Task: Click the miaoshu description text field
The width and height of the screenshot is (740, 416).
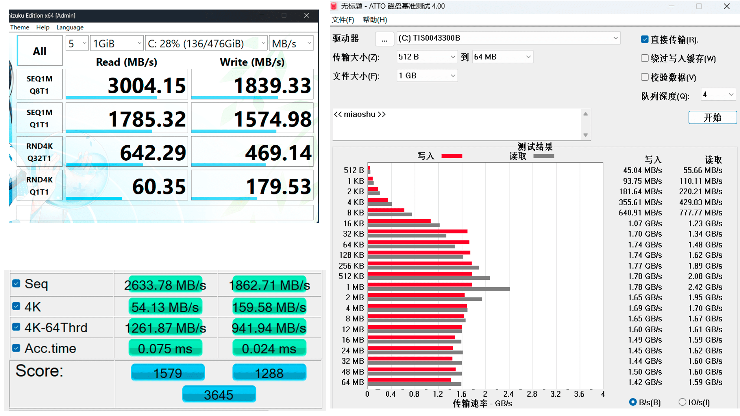Action: click(x=457, y=124)
